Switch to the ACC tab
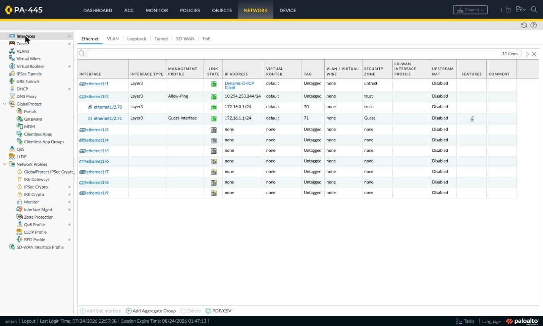 [x=129, y=10]
